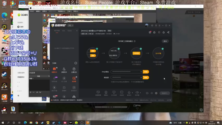Open the virtual avatar download tool in the toolbox's third row

coord(54,89)
